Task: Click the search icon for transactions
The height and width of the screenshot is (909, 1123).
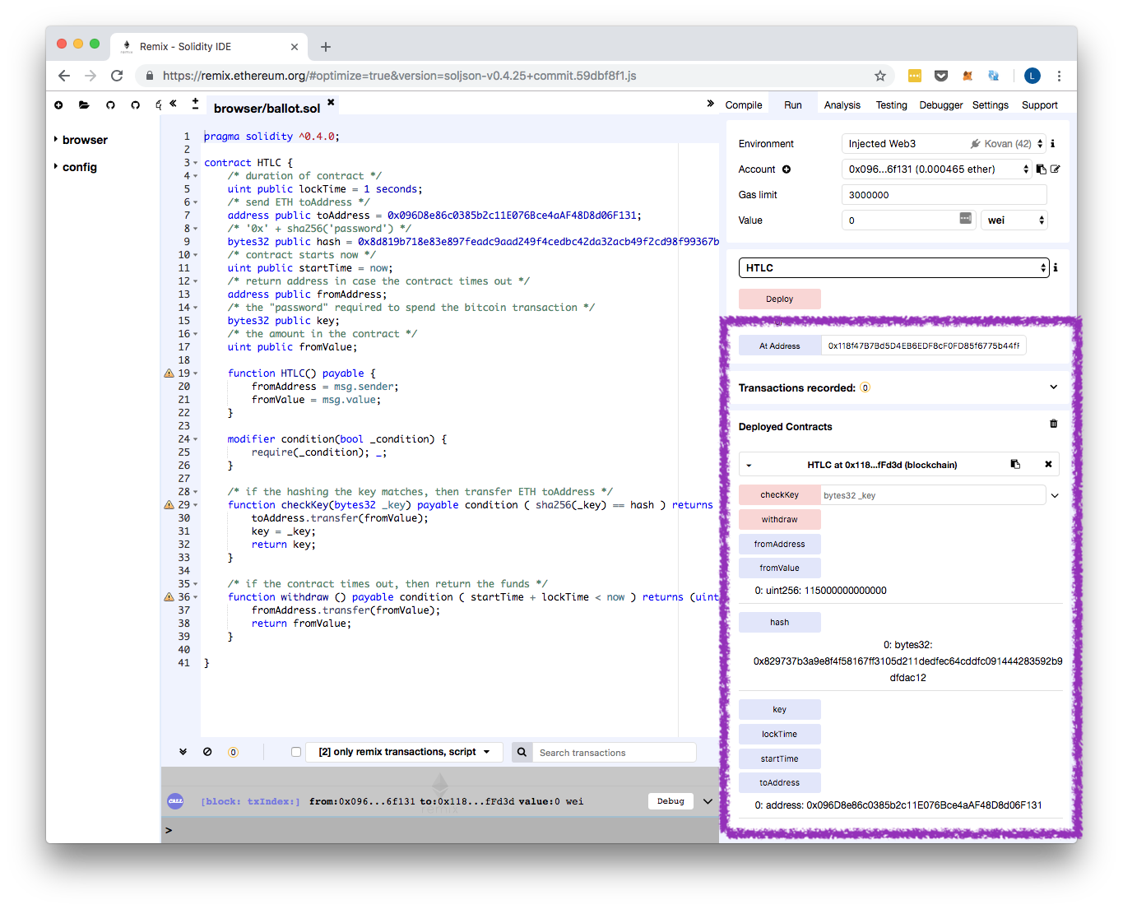Action: pyautogui.click(x=522, y=752)
